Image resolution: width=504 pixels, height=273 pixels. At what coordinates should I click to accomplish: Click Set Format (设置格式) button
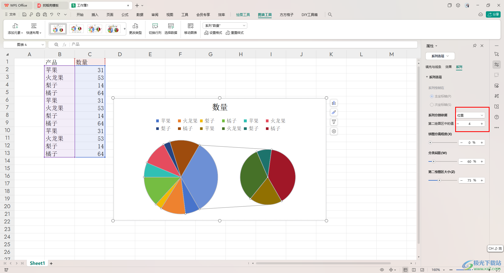[x=213, y=33]
